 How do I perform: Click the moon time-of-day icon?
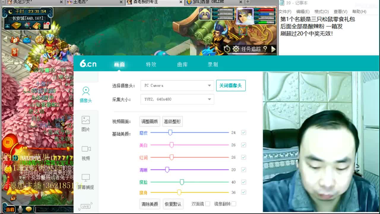tap(11, 11)
